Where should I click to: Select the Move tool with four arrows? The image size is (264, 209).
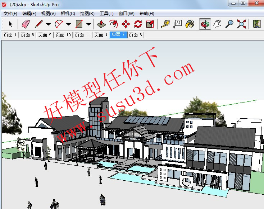(x=126, y=24)
